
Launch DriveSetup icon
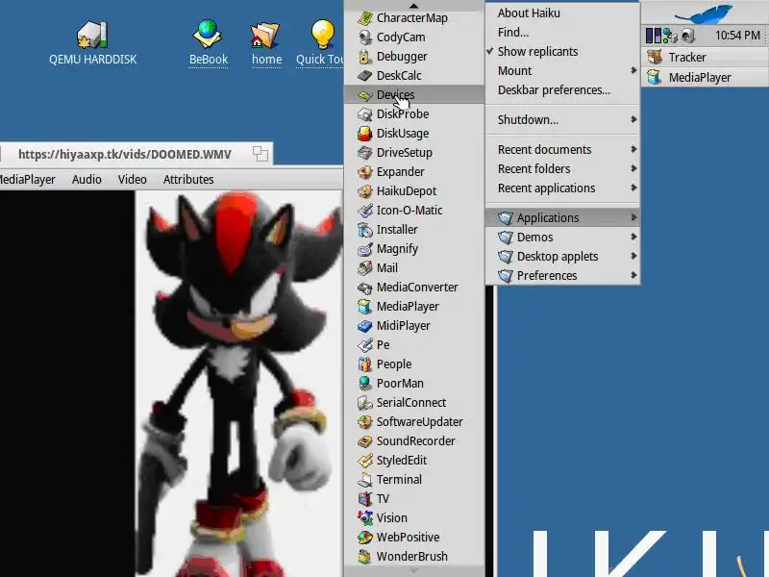(x=365, y=153)
